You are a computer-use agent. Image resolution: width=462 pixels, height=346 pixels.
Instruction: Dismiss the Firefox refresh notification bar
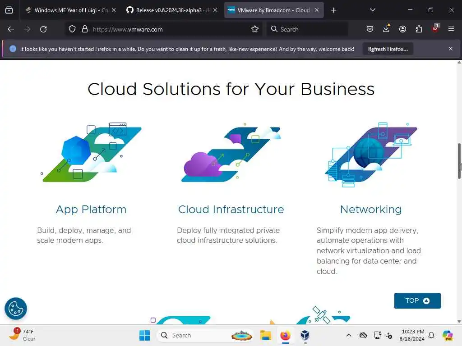[451, 49]
